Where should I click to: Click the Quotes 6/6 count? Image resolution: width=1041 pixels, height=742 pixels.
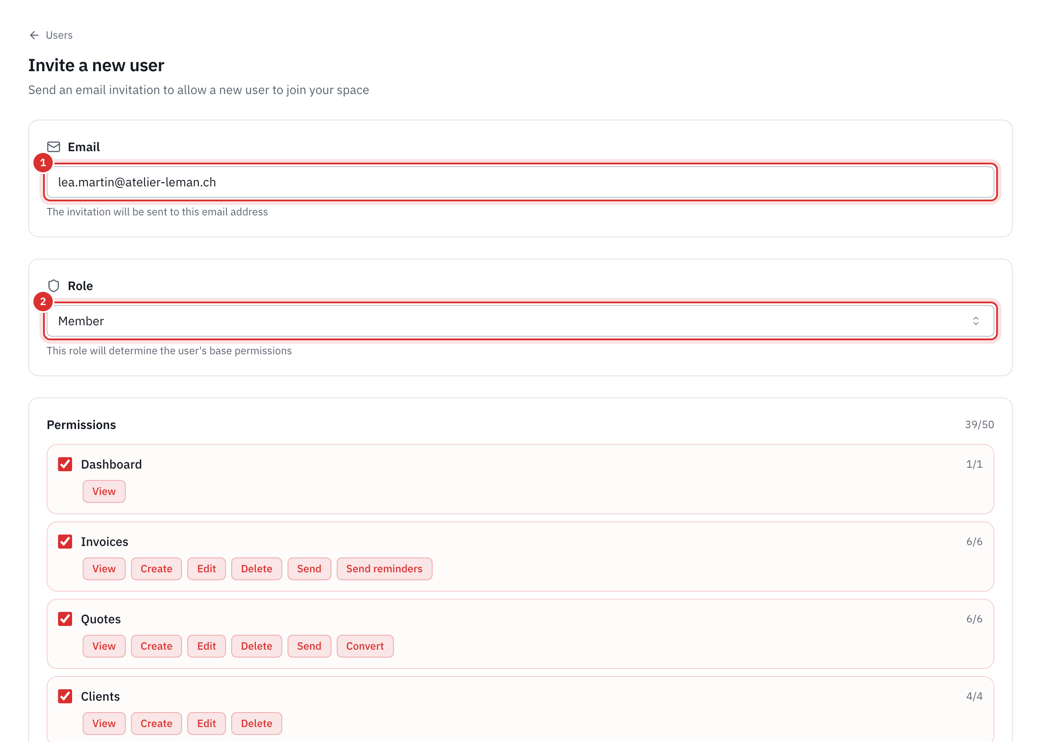coord(974,618)
